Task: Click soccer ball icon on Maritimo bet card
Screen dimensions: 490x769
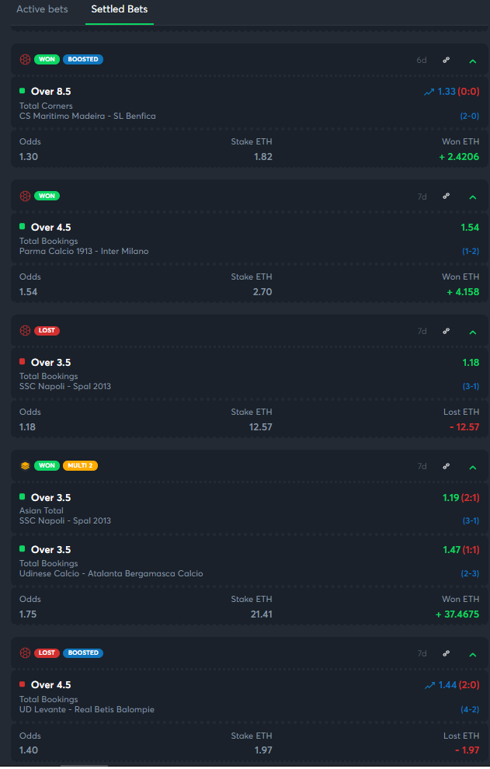Action: [25, 59]
